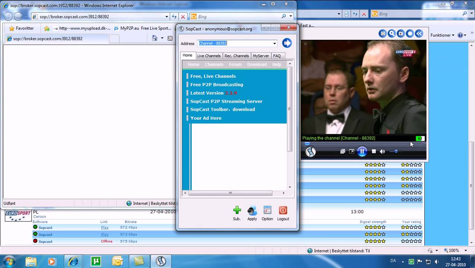Click the Favoritter button
Image resolution: width=475 pixels, height=268 pixels.
[21, 28]
